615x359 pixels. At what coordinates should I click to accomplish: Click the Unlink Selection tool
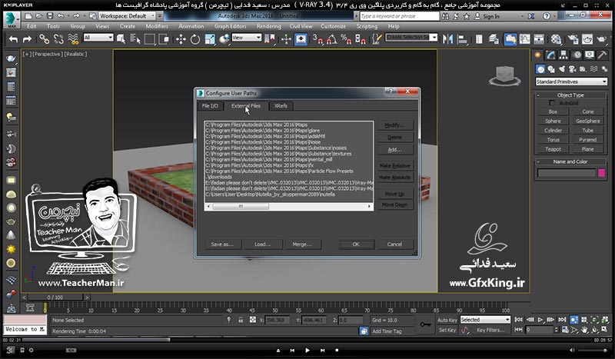(x=58, y=39)
